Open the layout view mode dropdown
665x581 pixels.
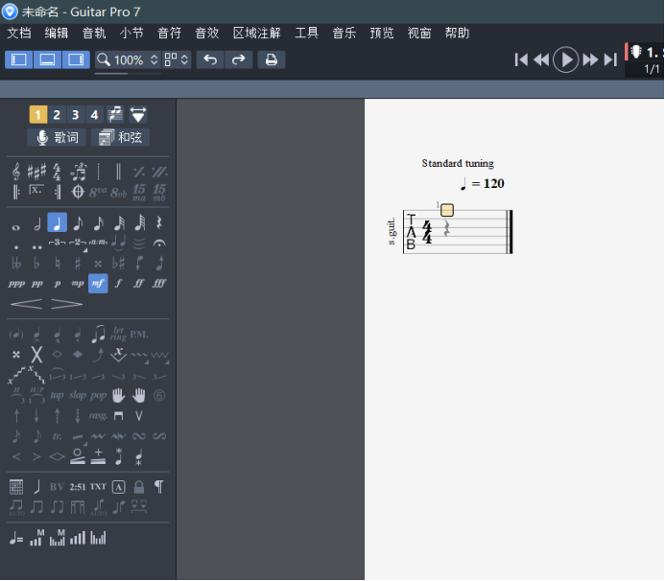click(176, 59)
